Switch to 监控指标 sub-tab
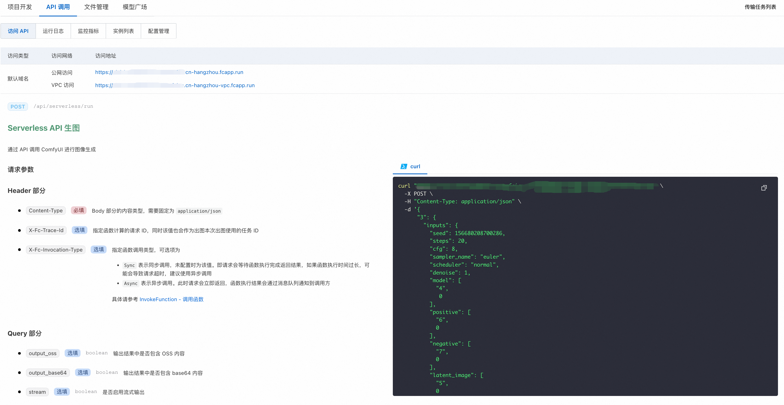Image resolution: width=784 pixels, height=405 pixels. tap(88, 31)
